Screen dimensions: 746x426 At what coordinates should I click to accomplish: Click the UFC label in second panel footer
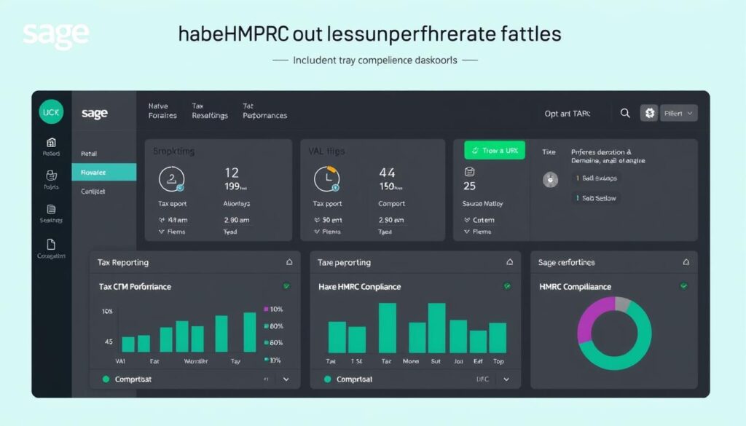[482, 379]
